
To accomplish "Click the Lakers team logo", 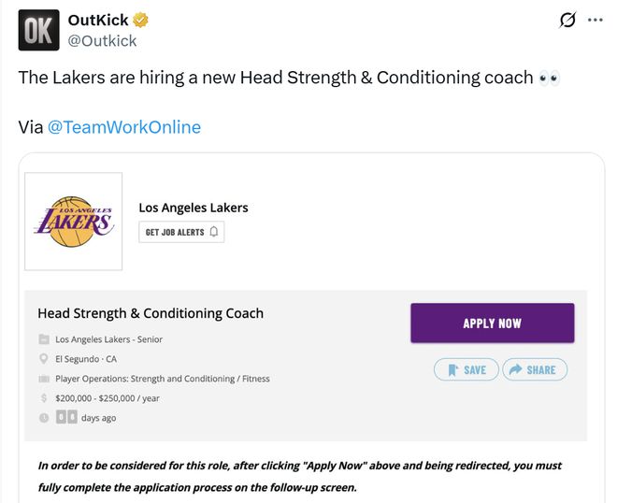I will click(74, 222).
